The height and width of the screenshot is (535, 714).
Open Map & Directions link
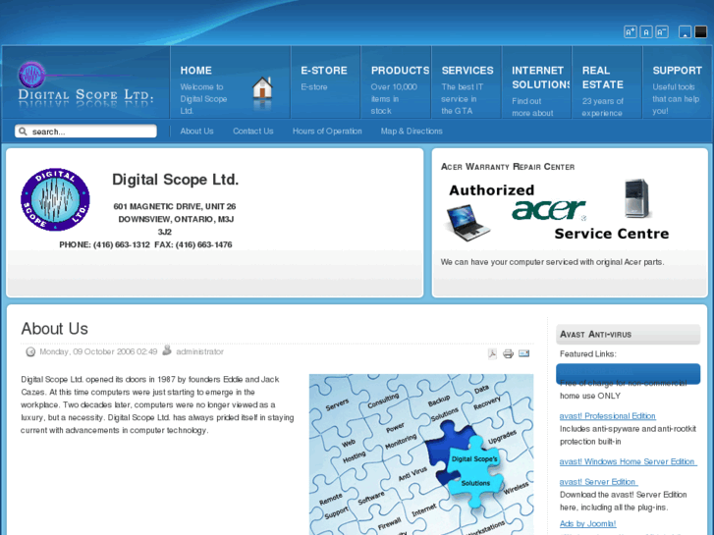point(412,132)
